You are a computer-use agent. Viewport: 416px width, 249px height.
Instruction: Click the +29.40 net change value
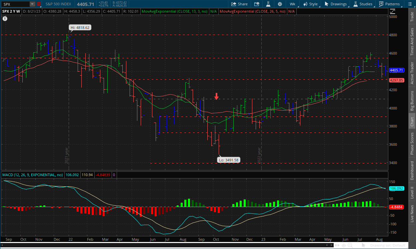pyautogui.click(x=103, y=2)
